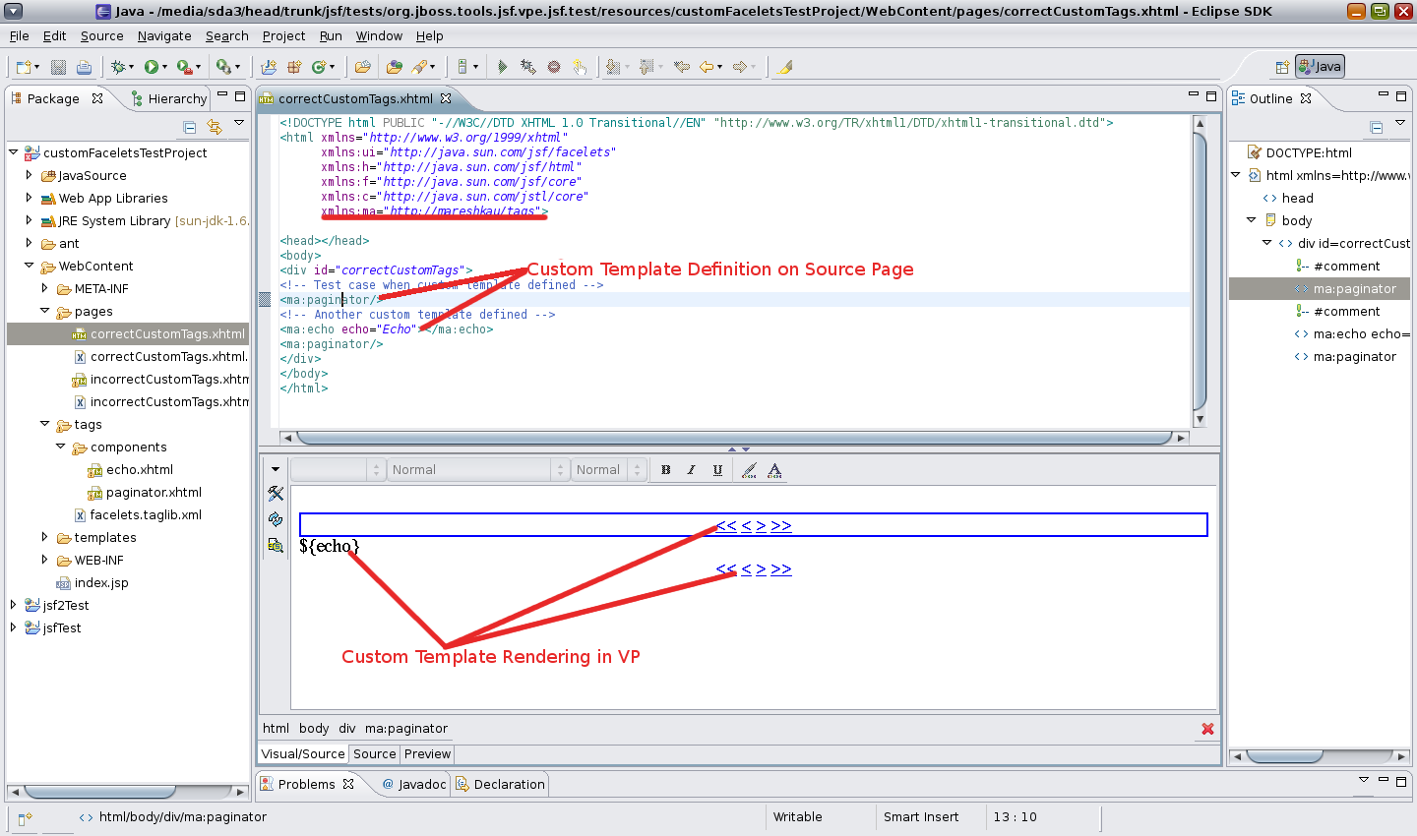Toggle Underline formatting in visual editor
This screenshot has height=836, width=1417.
click(x=717, y=470)
